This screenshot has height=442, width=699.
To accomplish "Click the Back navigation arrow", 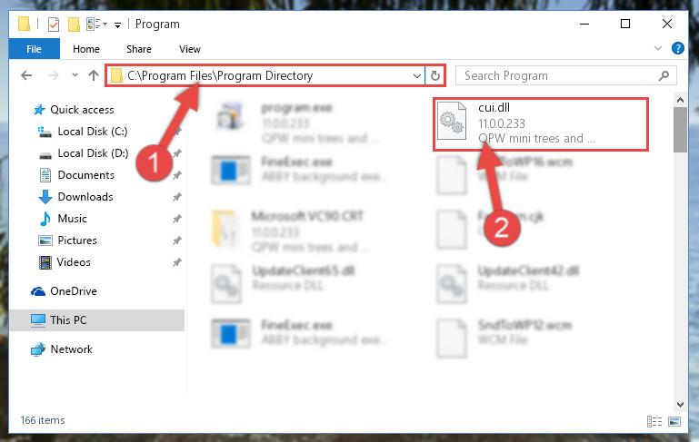I will coord(26,75).
